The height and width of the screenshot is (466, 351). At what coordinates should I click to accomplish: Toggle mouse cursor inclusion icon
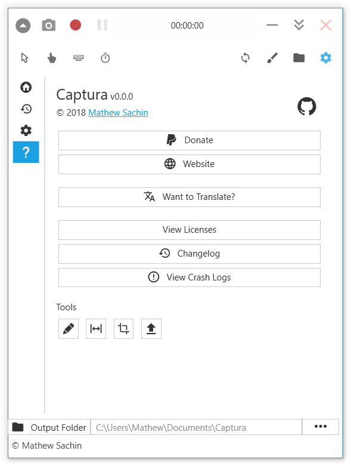(x=24, y=58)
